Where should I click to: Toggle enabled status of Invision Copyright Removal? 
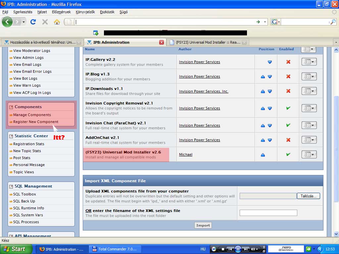288,108
